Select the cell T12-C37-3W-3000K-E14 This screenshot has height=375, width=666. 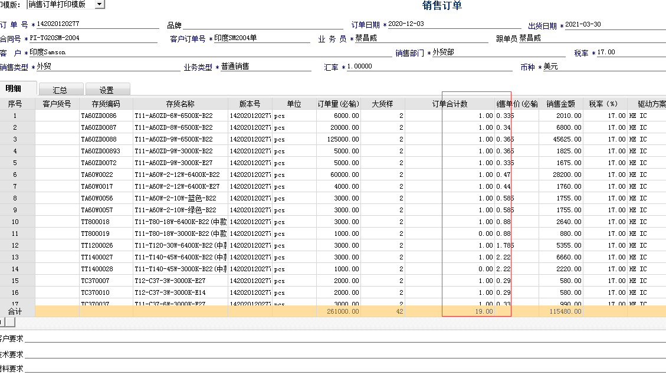click(180, 292)
